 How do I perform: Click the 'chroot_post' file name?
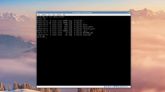(89, 29)
